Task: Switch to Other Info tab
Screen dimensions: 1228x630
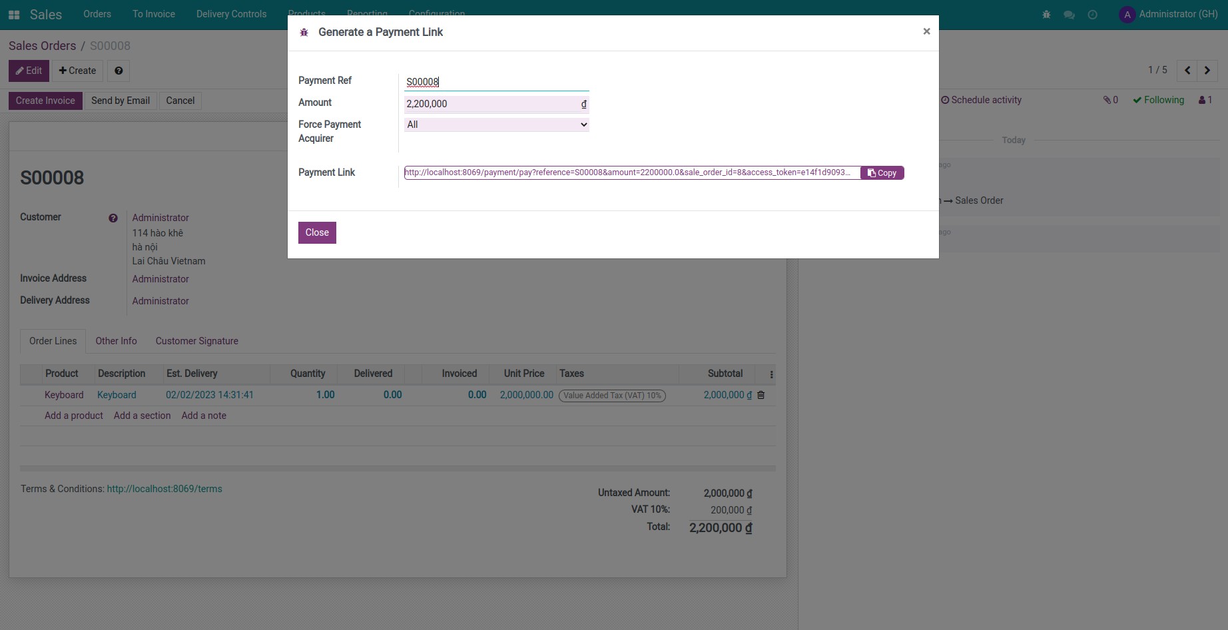Action: click(x=116, y=341)
